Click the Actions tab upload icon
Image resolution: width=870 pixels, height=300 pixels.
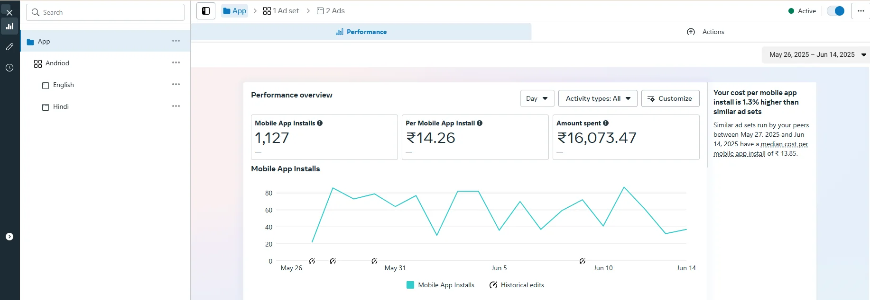coord(691,32)
